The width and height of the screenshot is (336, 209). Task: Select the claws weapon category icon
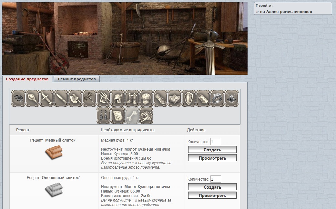pos(18,98)
